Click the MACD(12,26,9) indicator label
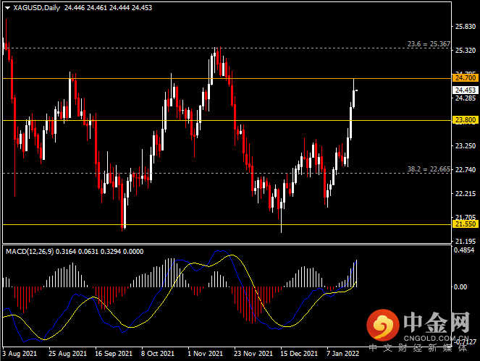480x361 pixels. [x=30, y=252]
